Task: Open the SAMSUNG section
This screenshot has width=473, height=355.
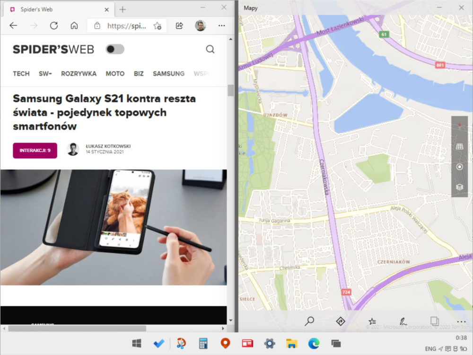Action: click(169, 74)
